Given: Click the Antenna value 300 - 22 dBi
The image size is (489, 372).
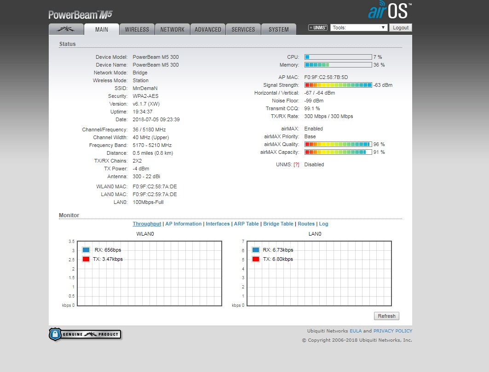Looking at the screenshot, I should click(x=146, y=176).
